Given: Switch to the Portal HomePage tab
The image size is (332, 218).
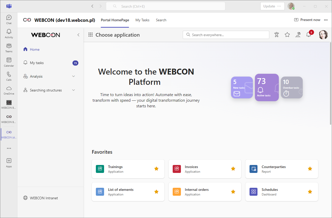Looking at the screenshot, I should (x=115, y=20).
